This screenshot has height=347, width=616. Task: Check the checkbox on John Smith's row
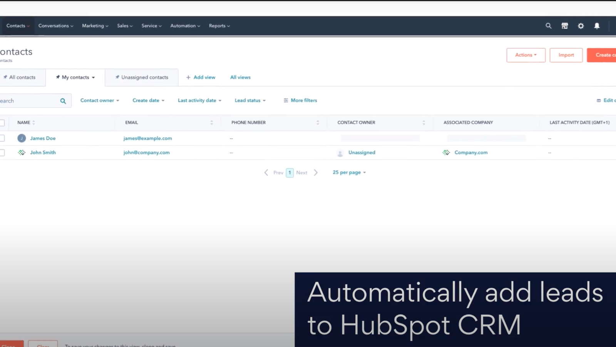[x=2, y=152]
